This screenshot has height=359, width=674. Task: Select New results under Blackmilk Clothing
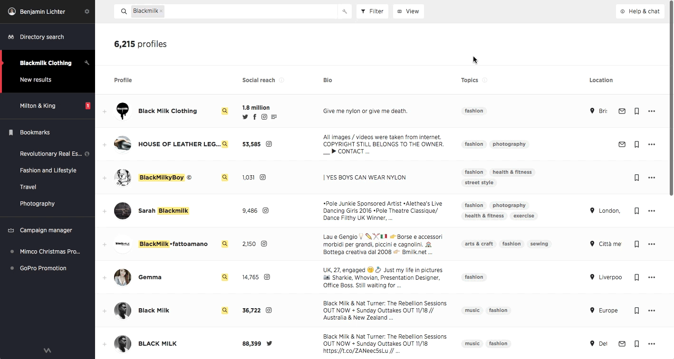click(x=36, y=80)
